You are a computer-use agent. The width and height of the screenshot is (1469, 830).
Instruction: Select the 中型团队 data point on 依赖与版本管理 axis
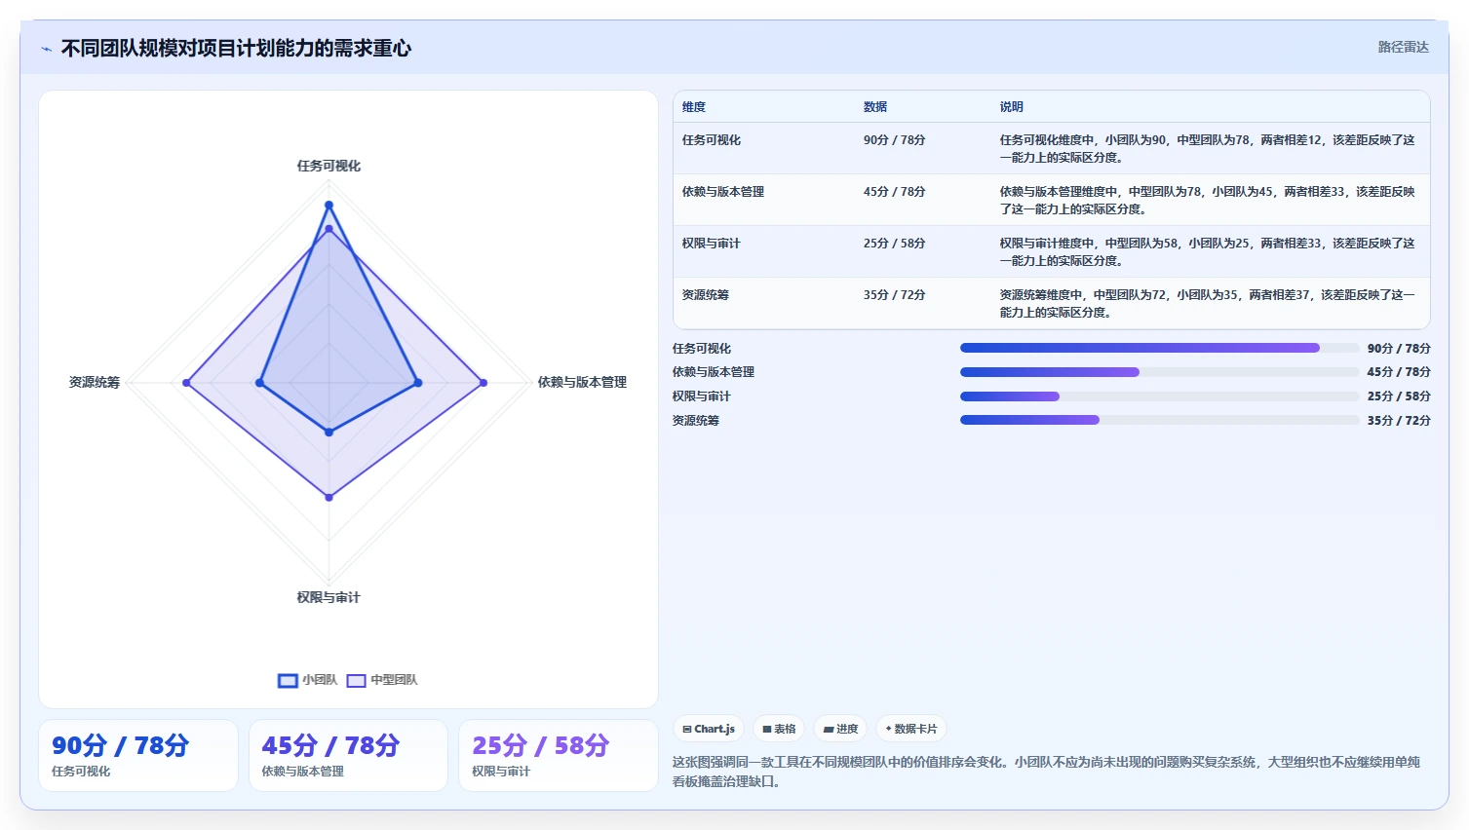(x=483, y=383)
